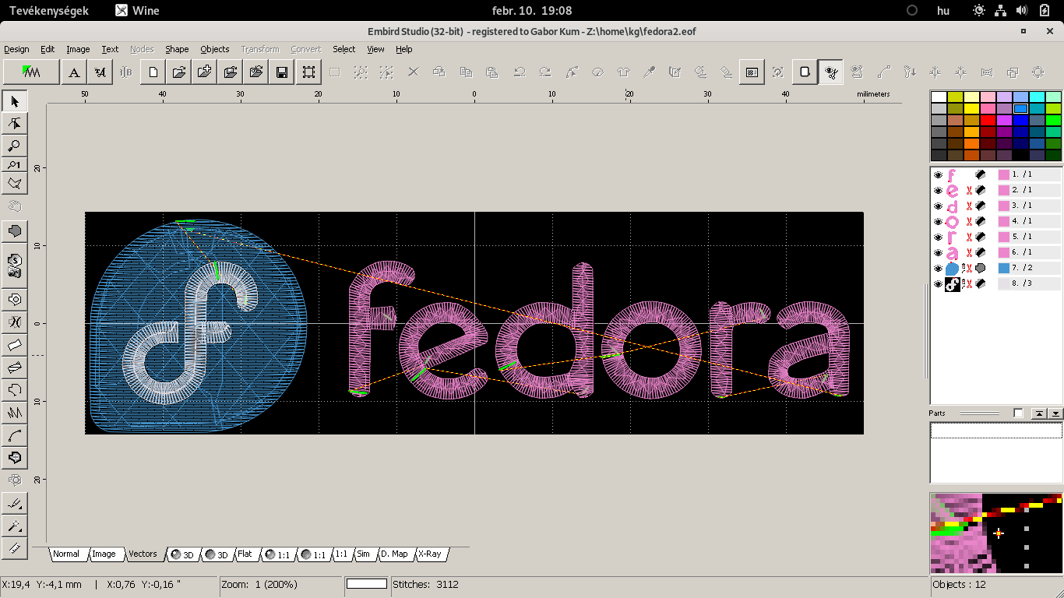
Task: Click the T-shirt preview icon
Action: (x=623, y=72)
